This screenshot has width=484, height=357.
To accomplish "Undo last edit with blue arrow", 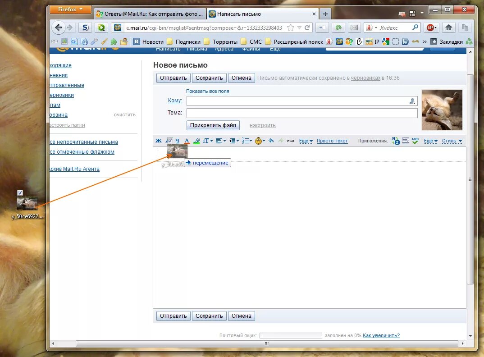I will click(x=271, y=141).
